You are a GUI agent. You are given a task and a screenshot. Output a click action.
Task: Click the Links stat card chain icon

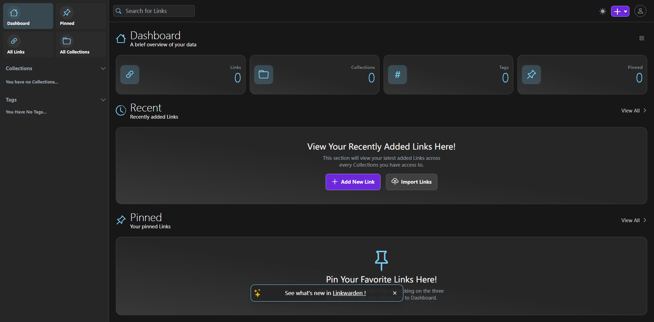pyautogui.click(x=130, y=75)
